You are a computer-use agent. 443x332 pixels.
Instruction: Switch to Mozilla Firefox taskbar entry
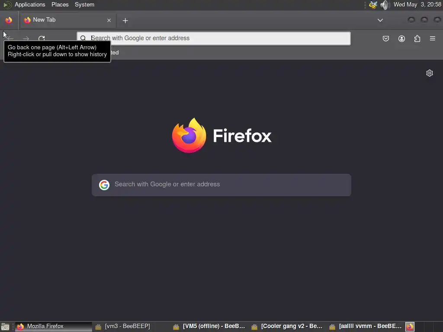pos(54,326)
